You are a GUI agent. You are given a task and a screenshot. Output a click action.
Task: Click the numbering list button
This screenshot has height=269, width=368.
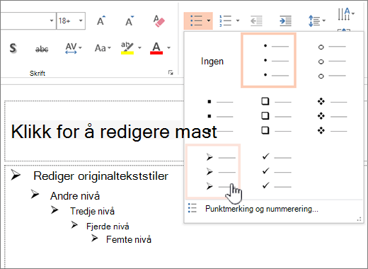click(x=225, y=21)
